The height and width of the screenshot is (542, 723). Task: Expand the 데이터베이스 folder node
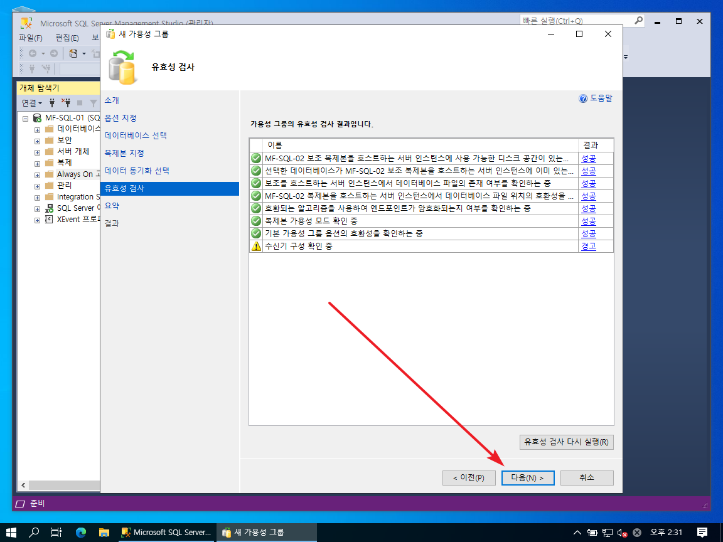(x=38, y=130)
